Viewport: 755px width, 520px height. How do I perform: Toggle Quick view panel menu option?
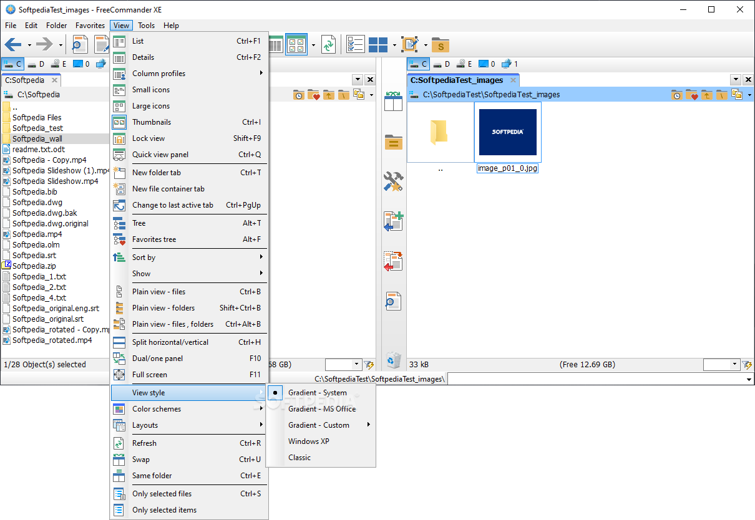[189, 155]
